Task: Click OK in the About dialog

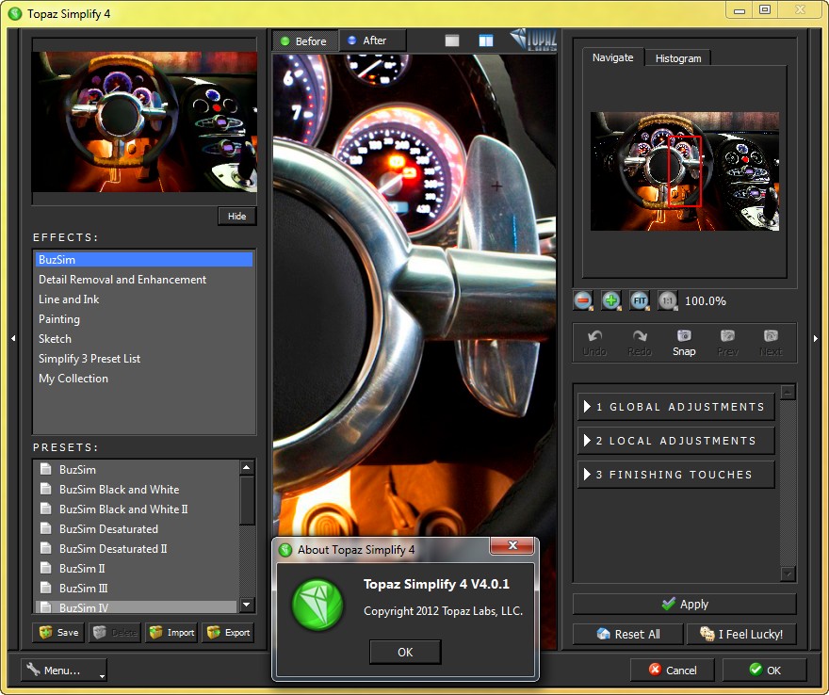Action: click(x=405, y=653)
